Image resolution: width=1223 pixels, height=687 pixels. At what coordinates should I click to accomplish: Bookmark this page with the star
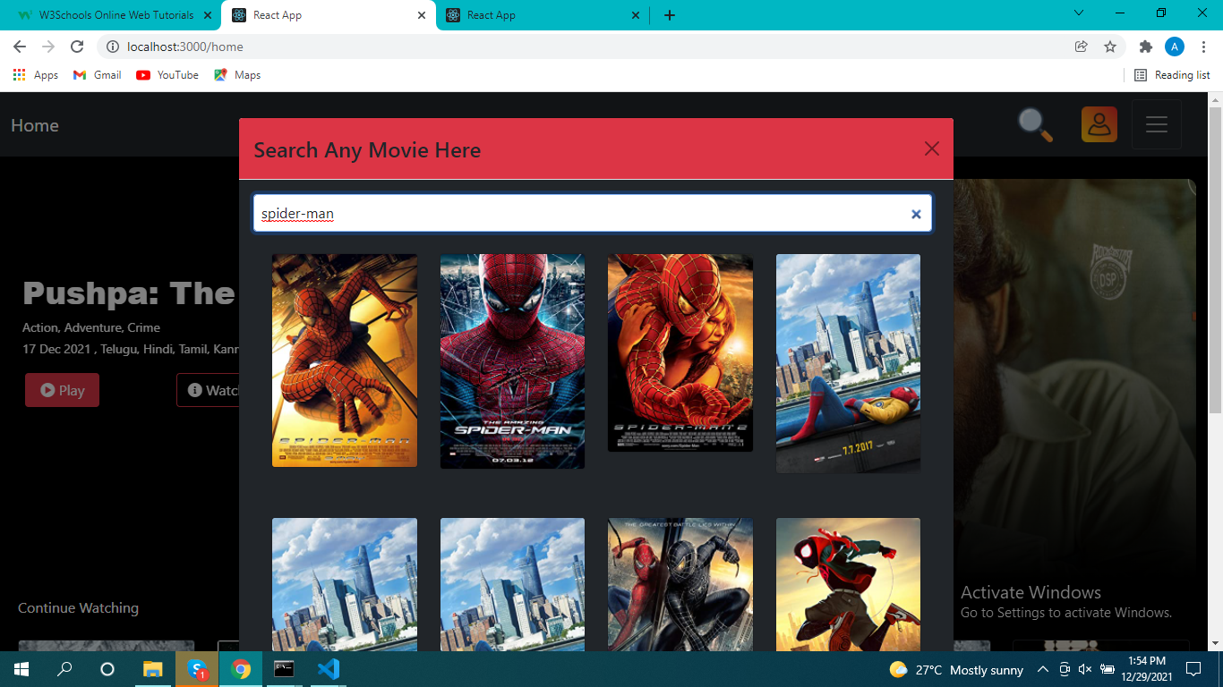tap(1110, 47)
